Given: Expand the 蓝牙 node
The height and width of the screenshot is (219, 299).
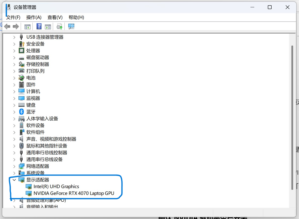Looking at the screenshot, I should [x=14, y=112].
